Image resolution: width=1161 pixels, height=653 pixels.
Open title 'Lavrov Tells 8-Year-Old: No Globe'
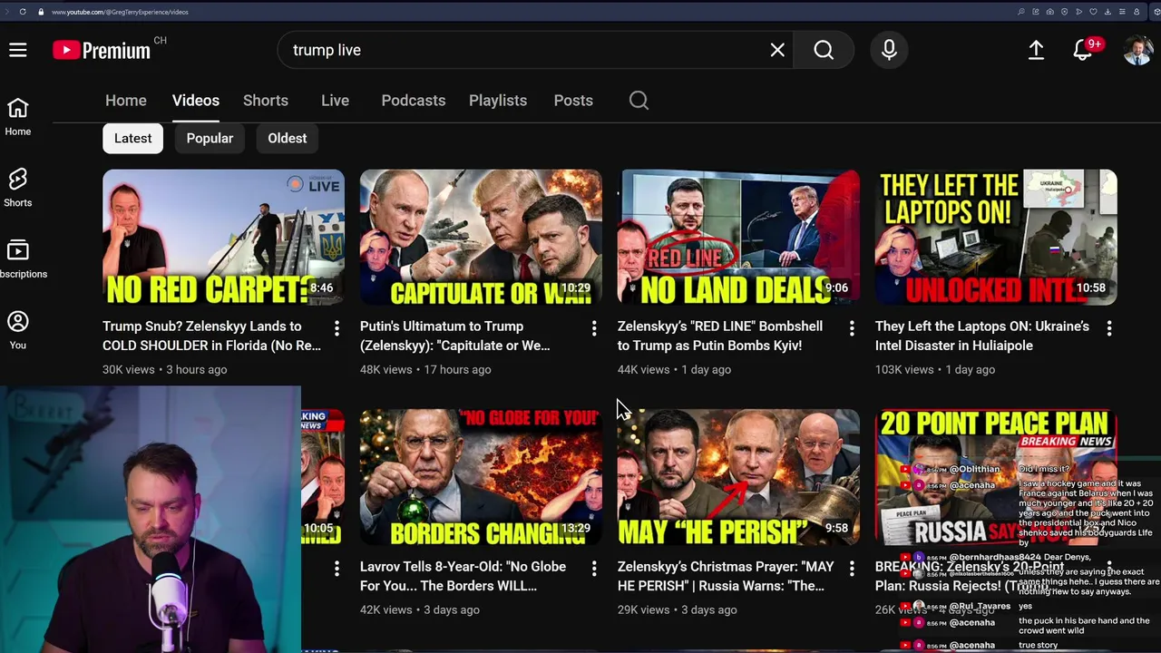[463, 576]
